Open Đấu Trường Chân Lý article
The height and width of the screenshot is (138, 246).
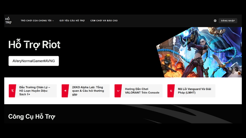(33, 91)
